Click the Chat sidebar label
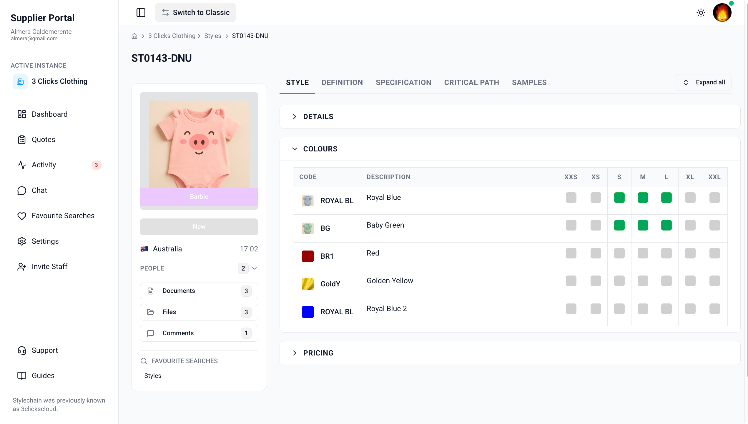The height and width of the screenshot is (424, 748). [39, 191]
